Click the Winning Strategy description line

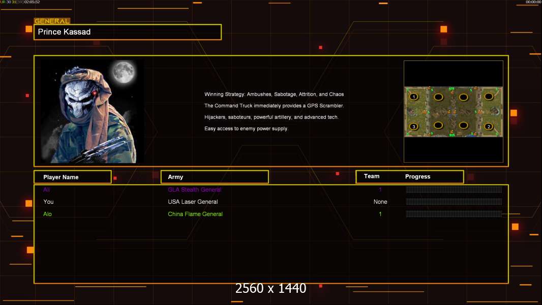click(x=274, y=95)
